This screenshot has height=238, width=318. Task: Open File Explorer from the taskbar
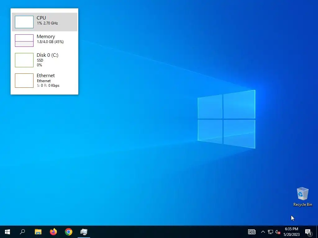point(38,232)
